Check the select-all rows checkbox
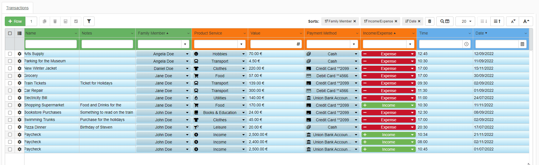 [x=10, y=33]
